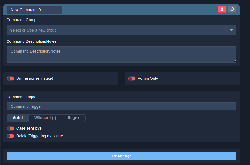Click the New Command 0 name field
Viewport: 250px width, 165px height.
(34, 10)
